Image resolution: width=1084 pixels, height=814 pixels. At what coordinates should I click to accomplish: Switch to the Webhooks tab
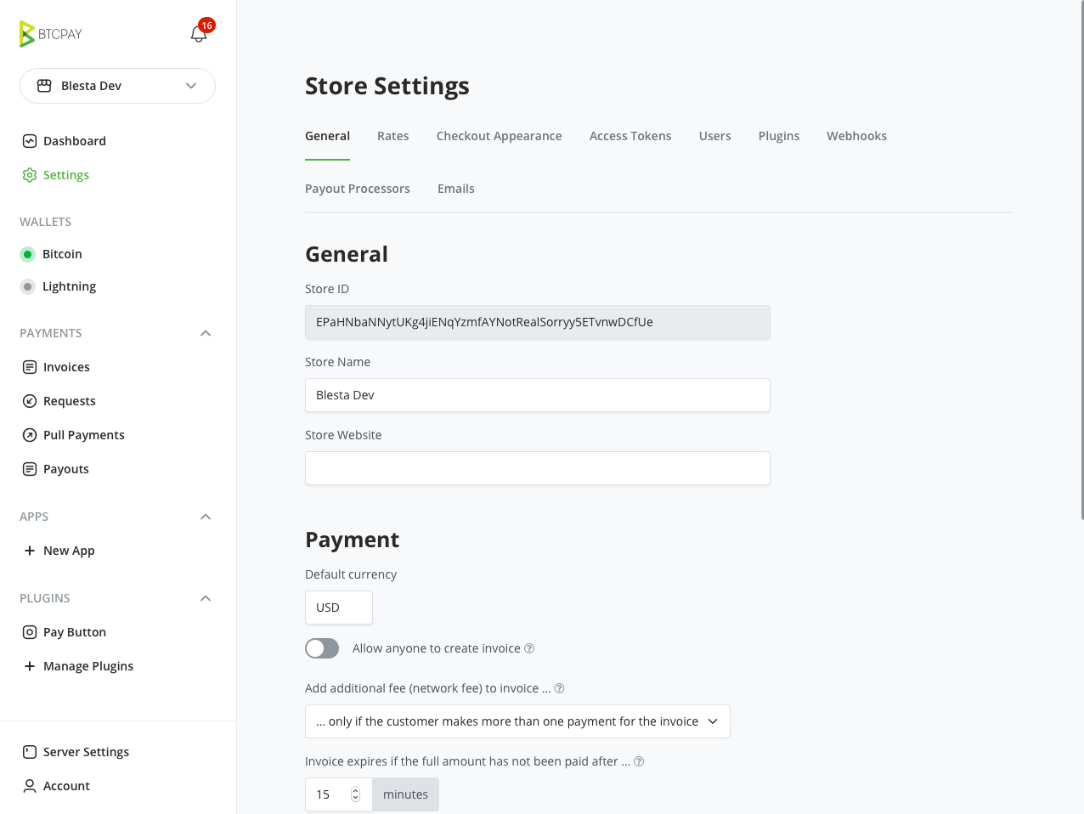click(856, 136)
